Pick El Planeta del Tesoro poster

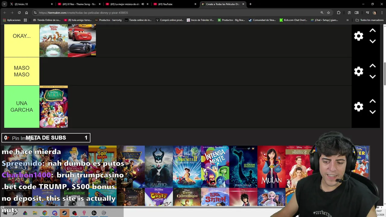tap(131, 167)
